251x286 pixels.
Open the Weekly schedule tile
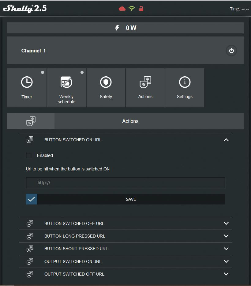[x=66, y=88]
